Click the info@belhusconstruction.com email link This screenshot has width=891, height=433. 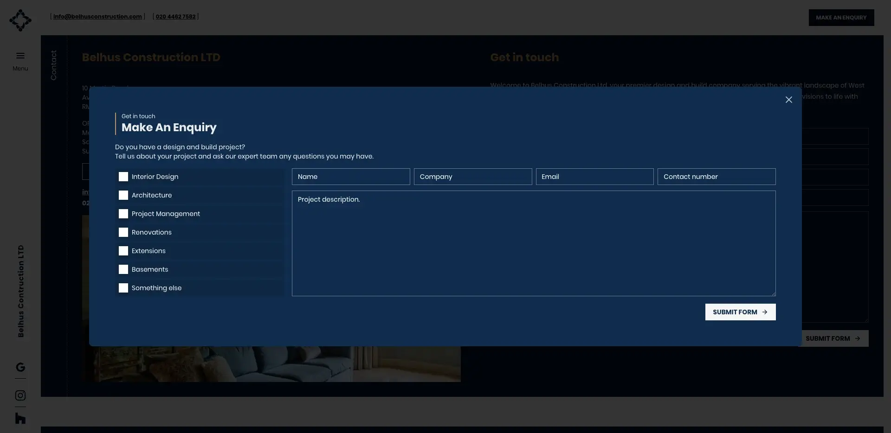coord(97,17)
